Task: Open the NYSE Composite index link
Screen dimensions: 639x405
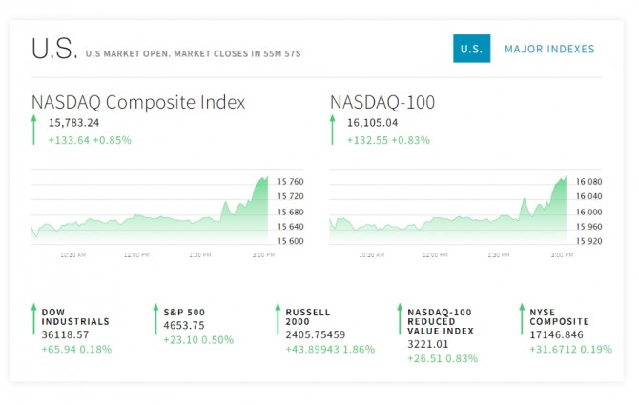Action: click(x=559, y=316)
